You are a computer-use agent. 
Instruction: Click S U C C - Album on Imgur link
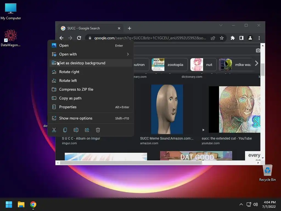click(81, 138)
